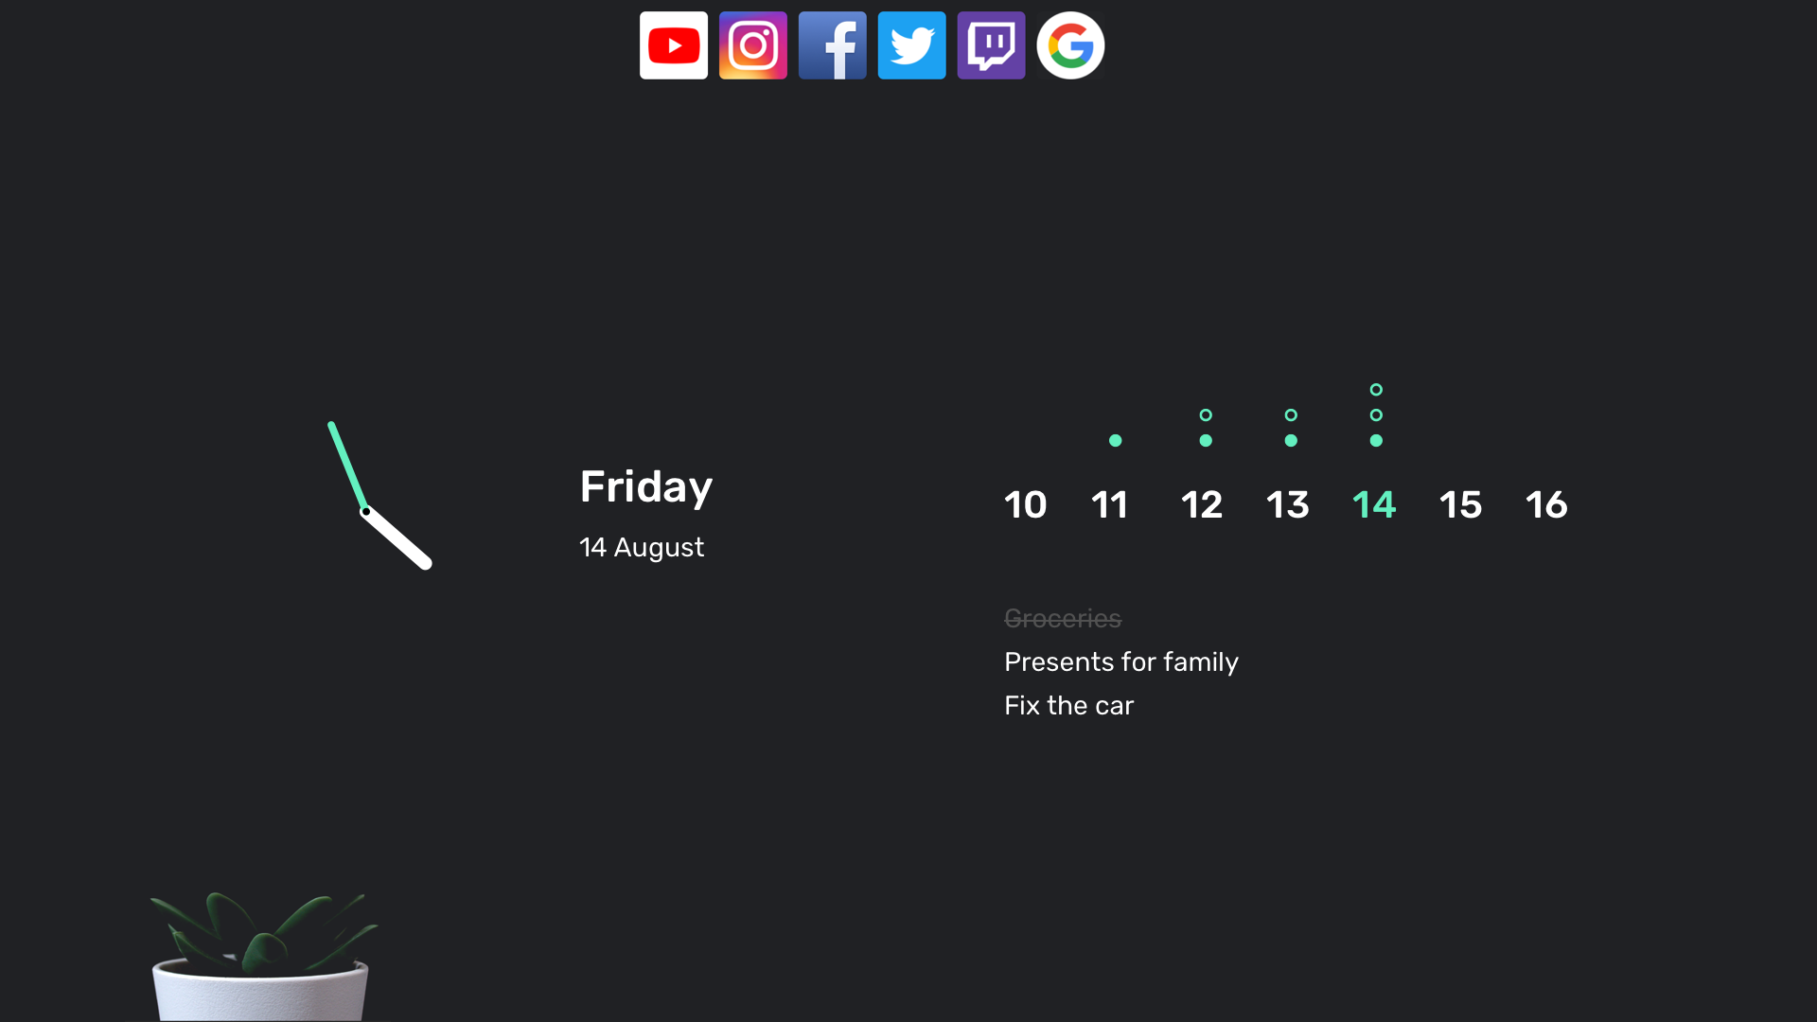Open the Google shortcut icon
The image size is (1817, 1022).
coord(1070,45)
